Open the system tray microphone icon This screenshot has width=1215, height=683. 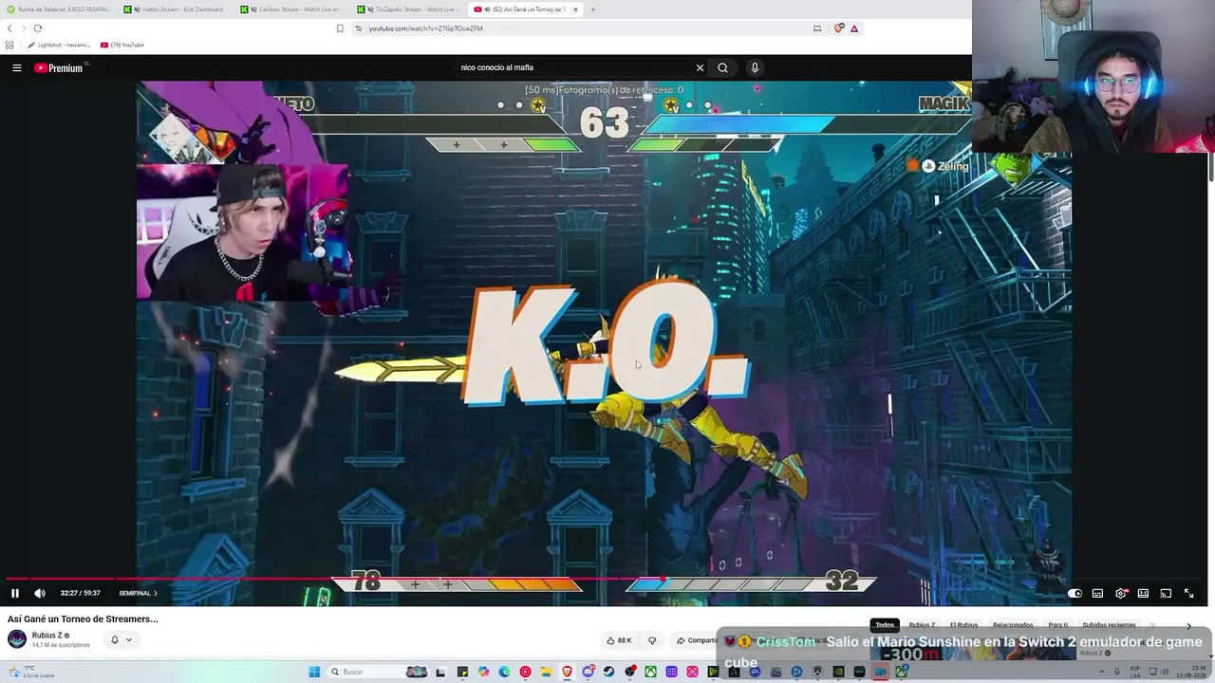(x=1116, y=672)
